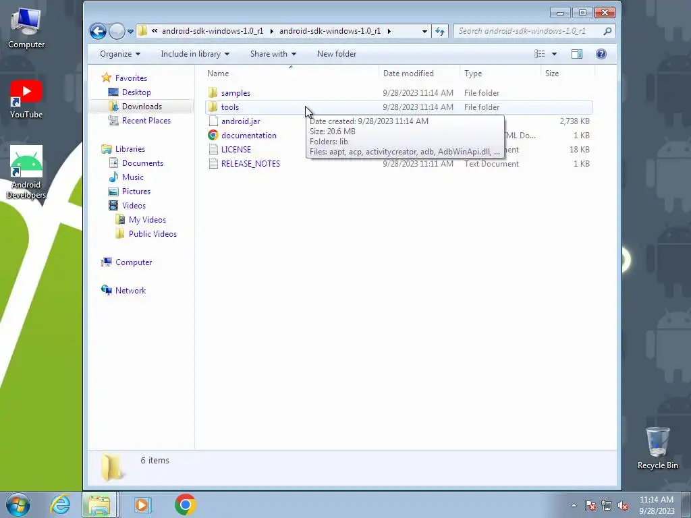The height and width of the screenshot is (518, 691).
Task: Select the tools folder icon
Action: pyautogui.click(x=213, y=107)
